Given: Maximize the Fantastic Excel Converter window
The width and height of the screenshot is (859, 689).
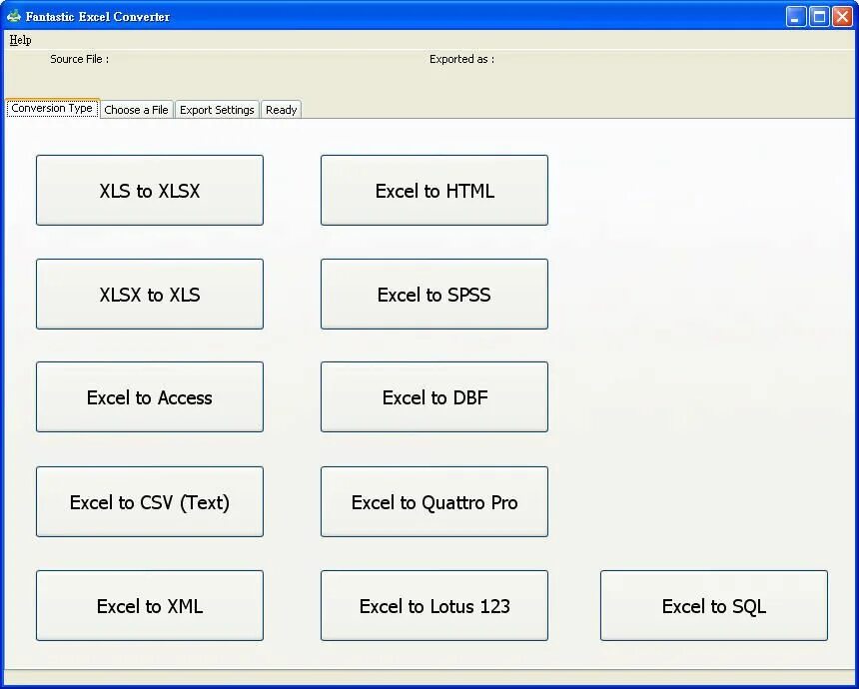Looking at the screenshot, I should click(819, 17).
